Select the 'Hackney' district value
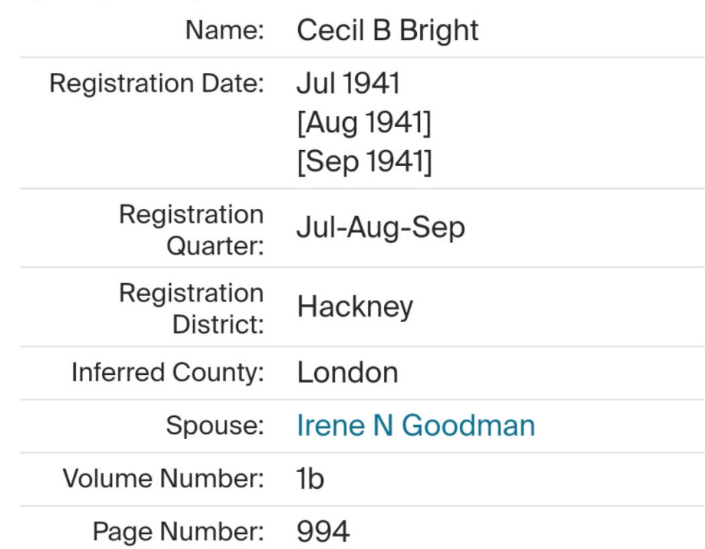The width and height of the screenshot is (705, 549). [x=355, y=307]
